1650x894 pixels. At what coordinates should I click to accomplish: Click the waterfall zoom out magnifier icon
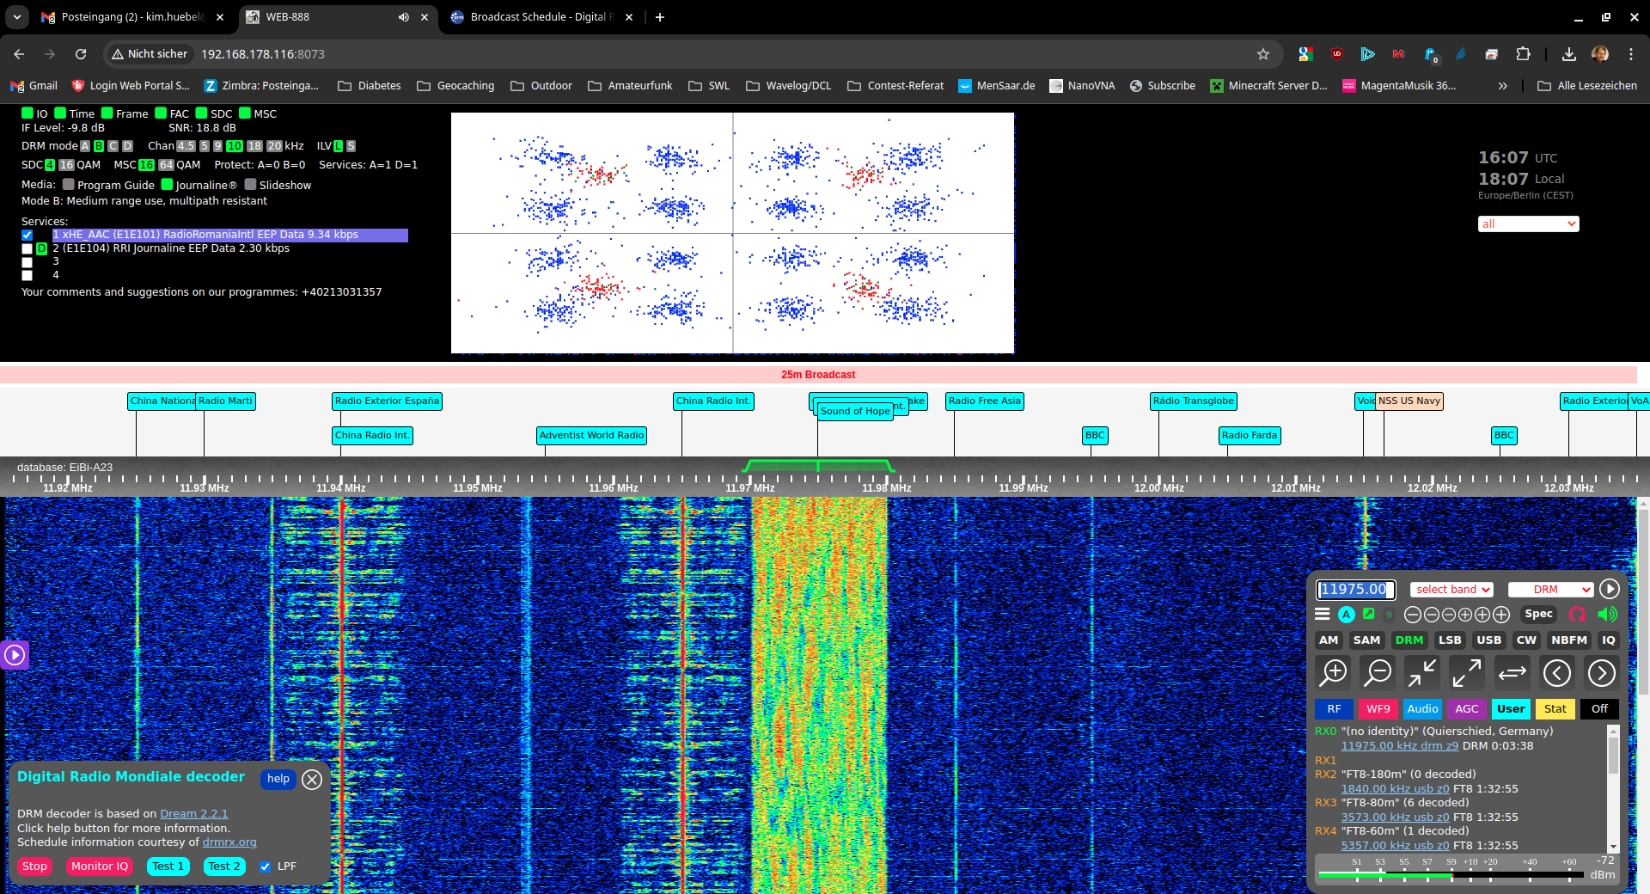coord(1378,673)
